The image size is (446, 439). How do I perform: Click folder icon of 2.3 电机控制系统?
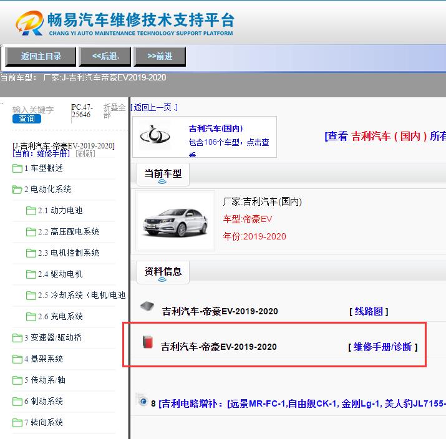tap(31, 253)
